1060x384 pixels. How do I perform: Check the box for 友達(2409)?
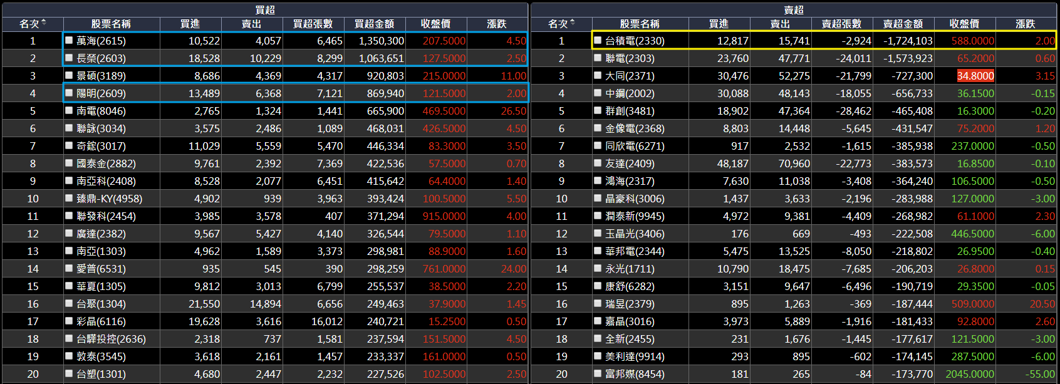598,163
